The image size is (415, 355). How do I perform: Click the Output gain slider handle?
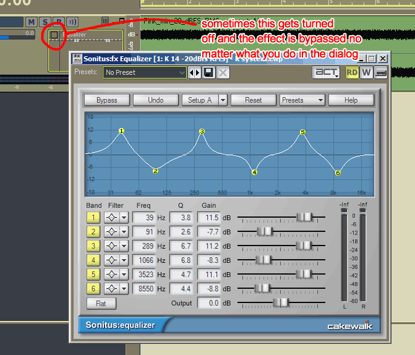(281, 302)
